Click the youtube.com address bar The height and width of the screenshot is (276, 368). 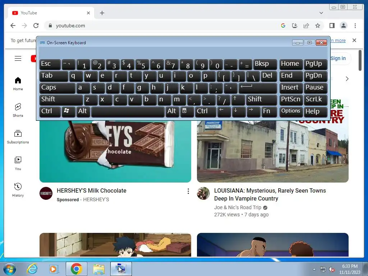162,26
